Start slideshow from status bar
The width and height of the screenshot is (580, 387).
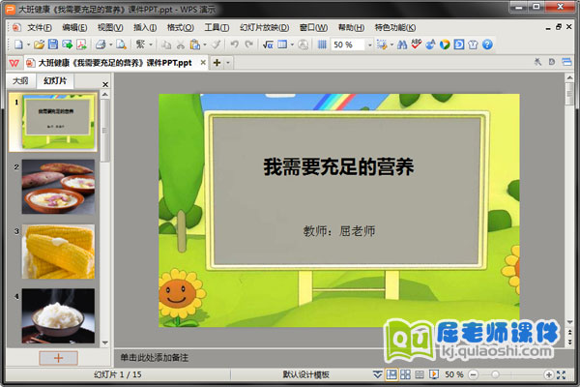click(x=434, y=374)
